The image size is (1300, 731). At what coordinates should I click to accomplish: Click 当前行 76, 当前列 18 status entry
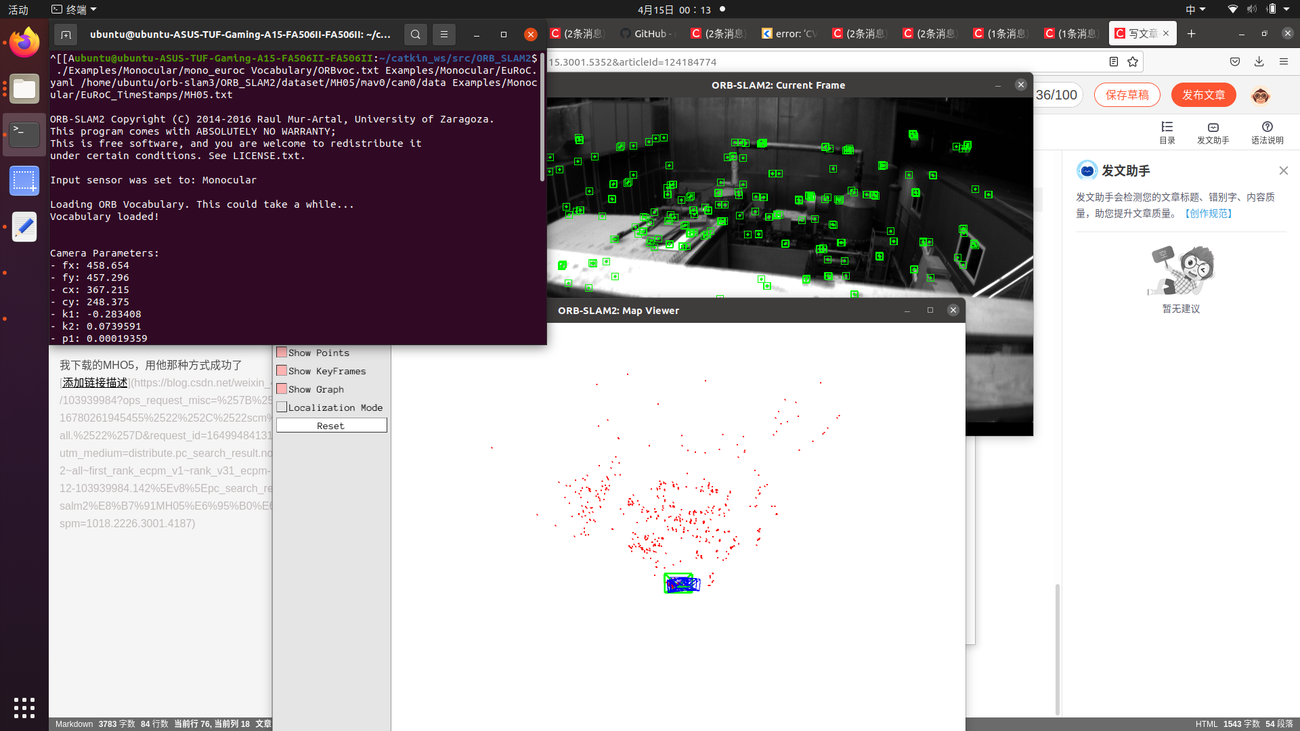[x=212, y=724]
